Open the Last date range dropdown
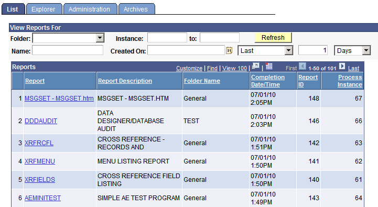The height and width of the screenshot is (207, 378). tap(288, 51)
